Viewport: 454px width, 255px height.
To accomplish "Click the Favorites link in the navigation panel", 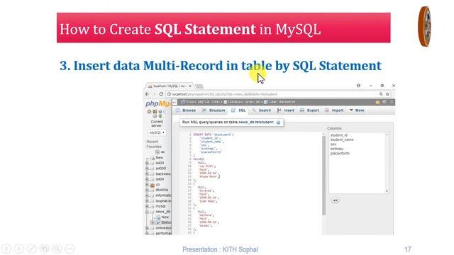I will tap(154, 147).
